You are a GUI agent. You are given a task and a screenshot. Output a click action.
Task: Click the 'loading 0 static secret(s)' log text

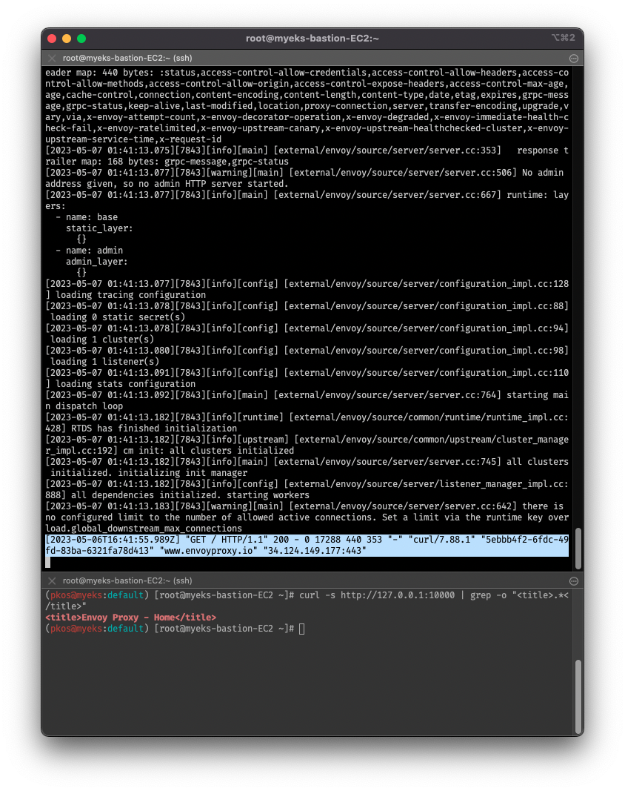[x=118, y=317]
